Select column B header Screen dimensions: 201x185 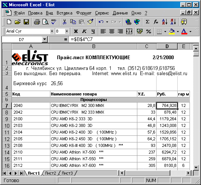[94, 46]
